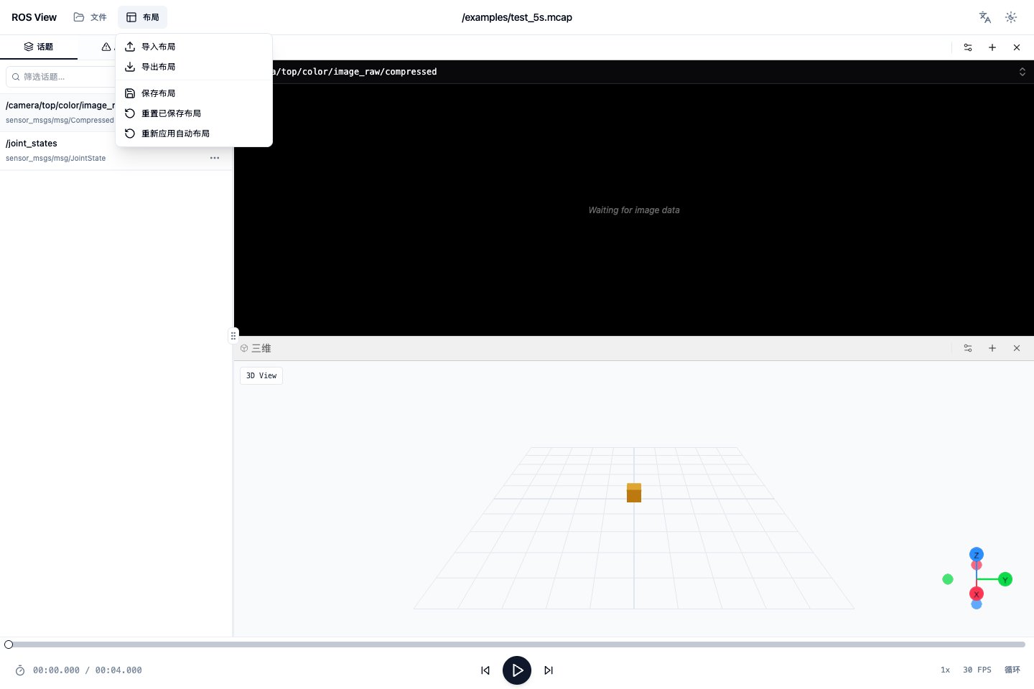Image resolution: width=1034 pixels, height=689 pixels.
Task: Select 导入布局 import layout
Action: point(194,47)
